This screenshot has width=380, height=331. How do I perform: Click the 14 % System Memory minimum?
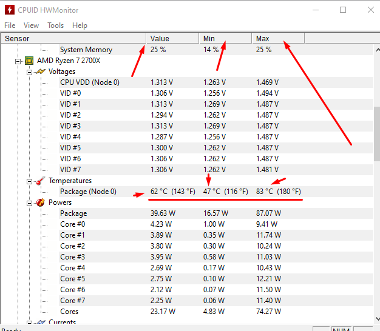coord(211,50)
